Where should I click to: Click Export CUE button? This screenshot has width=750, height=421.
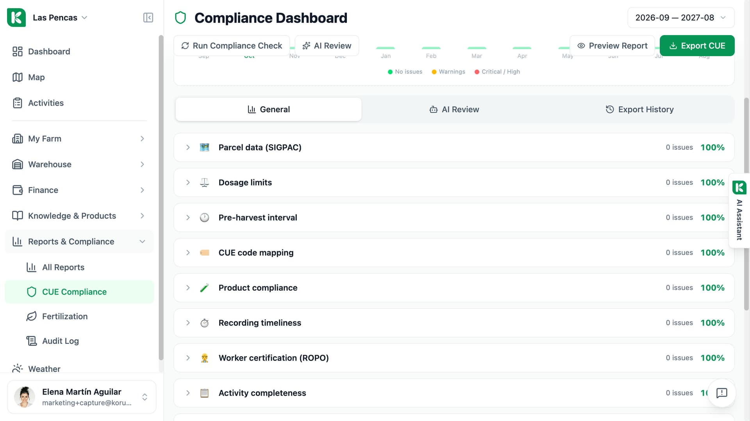pos(697,46)
